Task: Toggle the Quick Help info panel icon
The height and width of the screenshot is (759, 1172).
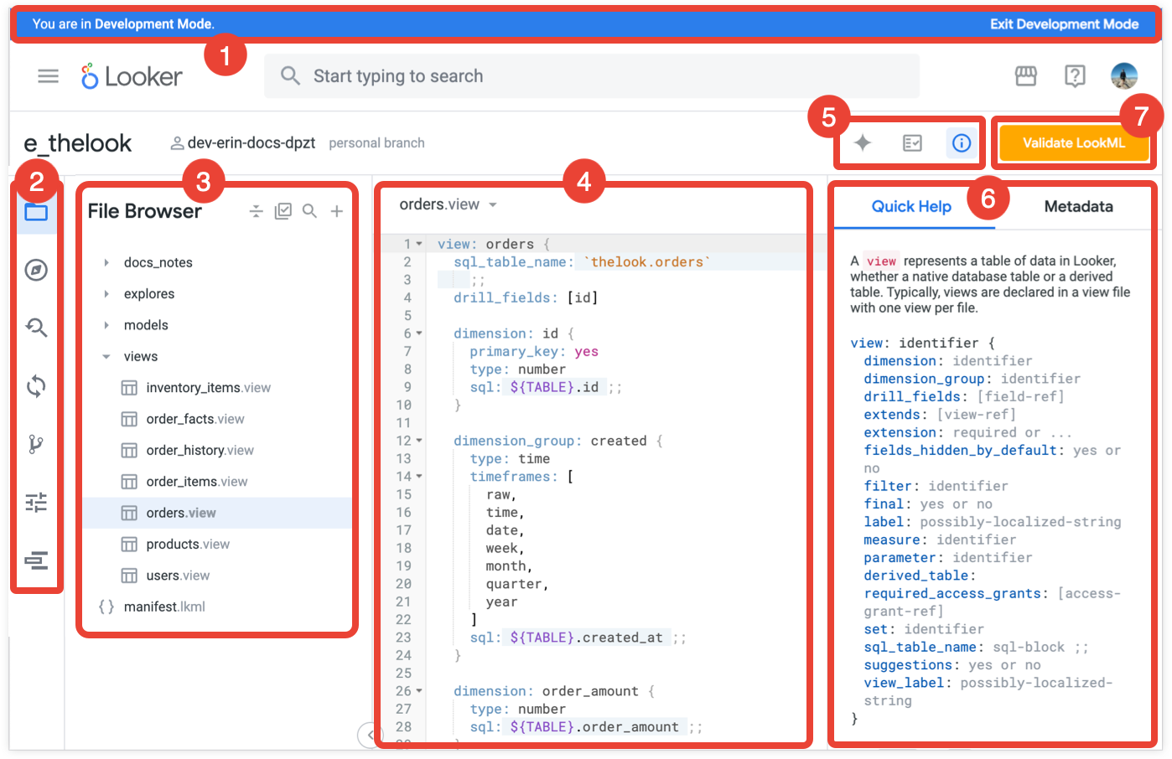Action: pos(962,143)
